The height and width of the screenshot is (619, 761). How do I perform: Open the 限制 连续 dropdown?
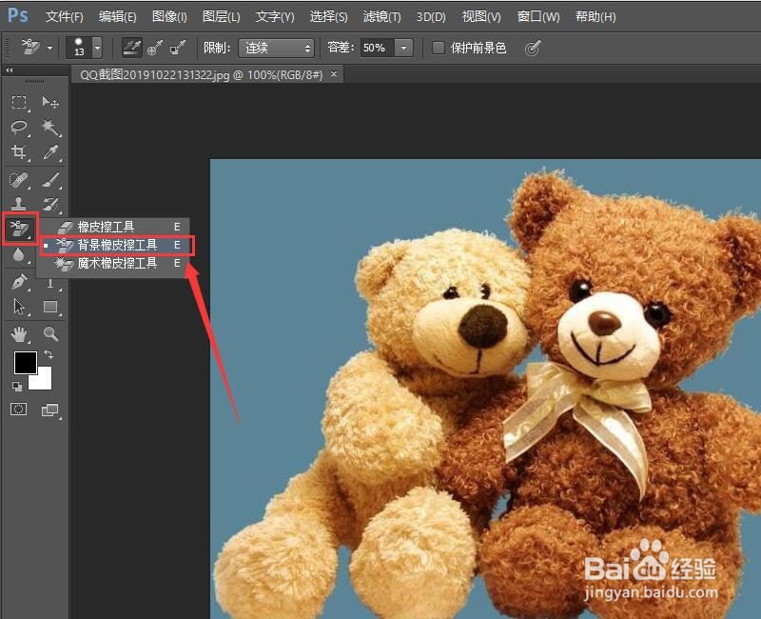tap(276, 48)
